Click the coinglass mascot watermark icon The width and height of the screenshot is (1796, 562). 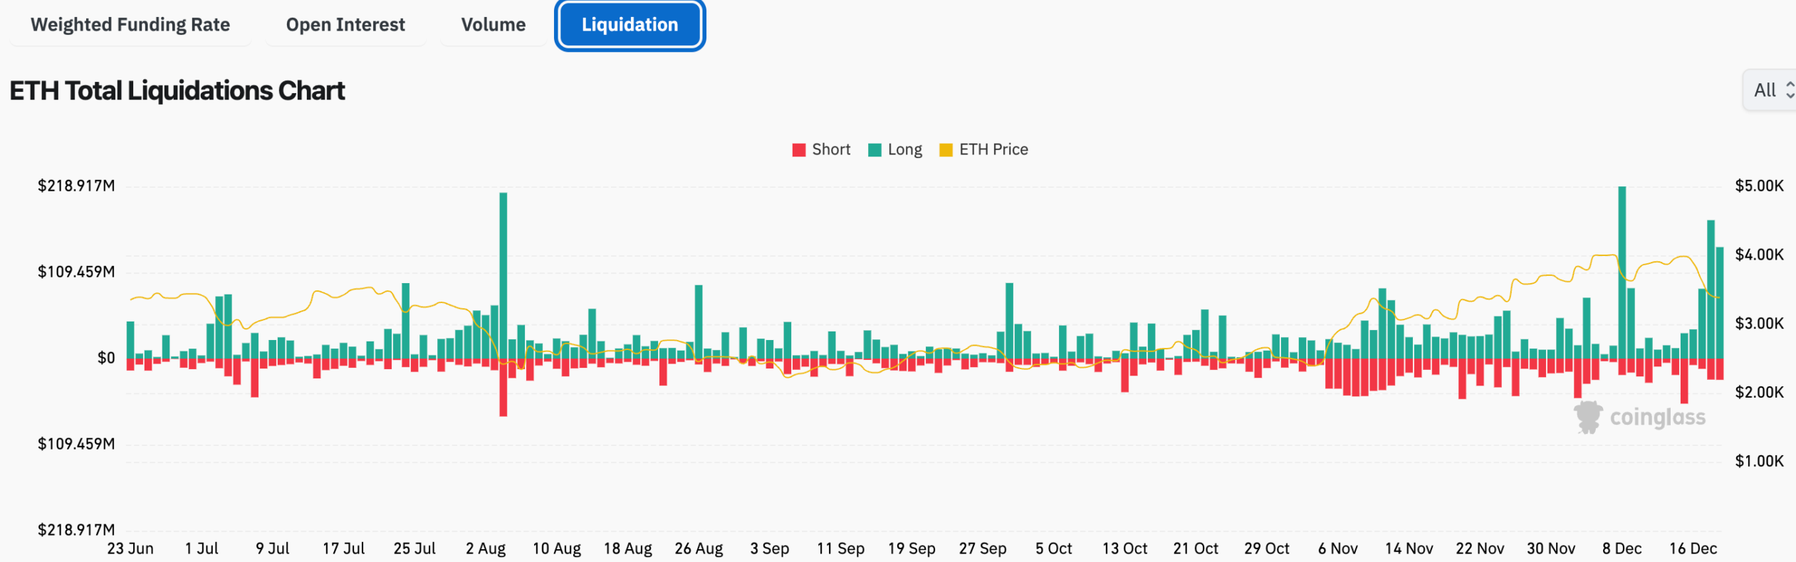[x=1587, y=417]
